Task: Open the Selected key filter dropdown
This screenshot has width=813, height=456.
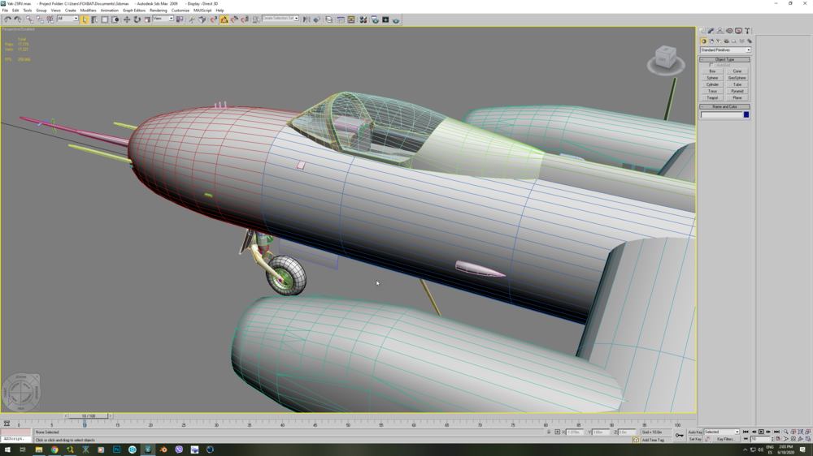Action: point(721,432)
